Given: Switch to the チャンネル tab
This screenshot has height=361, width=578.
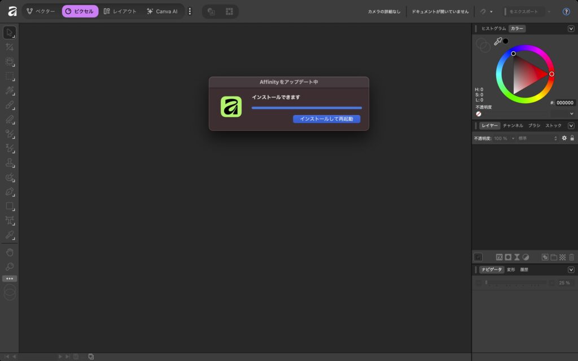Looking at the screenshot, I should (513, 125).
